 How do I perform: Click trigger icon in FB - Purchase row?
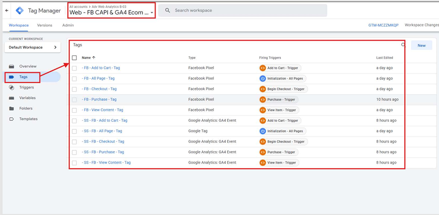pyautogui.click(x=262, y=99)
